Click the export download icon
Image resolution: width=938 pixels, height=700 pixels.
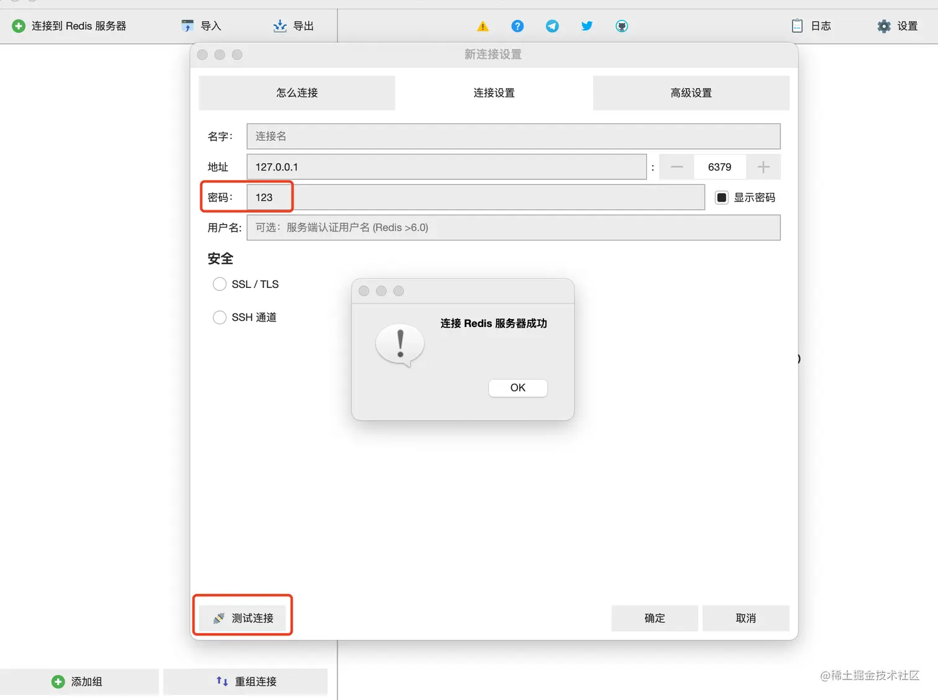point(280,26)
